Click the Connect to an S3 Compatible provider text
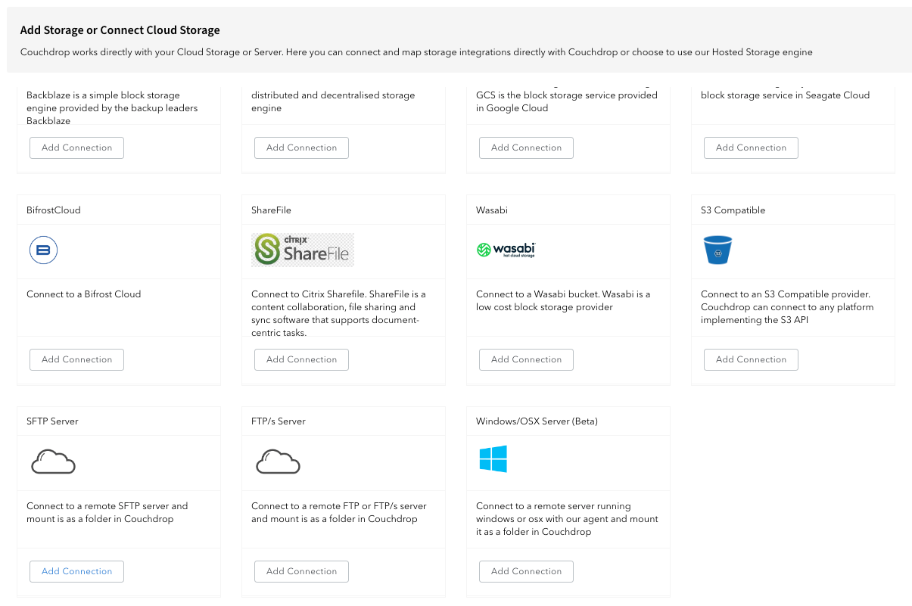 click(x=787, y=307)
